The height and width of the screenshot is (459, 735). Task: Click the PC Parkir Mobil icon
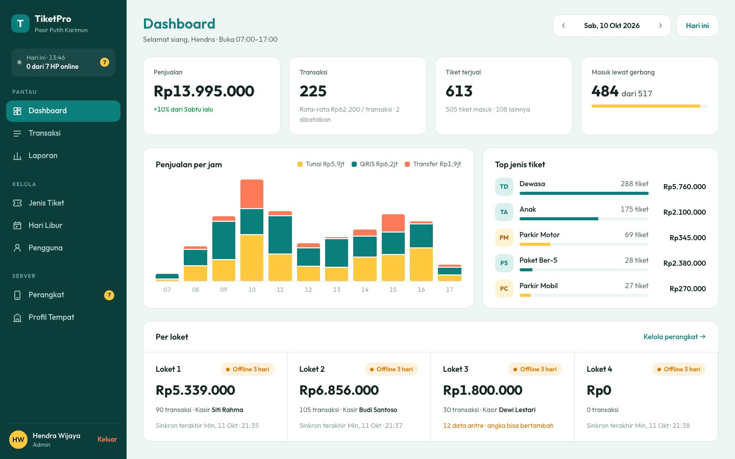(504, 289)
